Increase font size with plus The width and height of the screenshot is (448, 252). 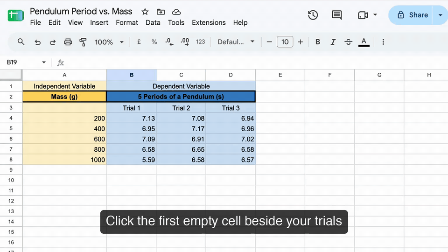300,42
